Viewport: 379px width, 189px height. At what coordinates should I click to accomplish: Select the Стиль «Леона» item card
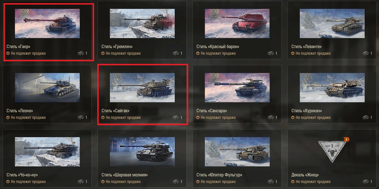(47, 94)
